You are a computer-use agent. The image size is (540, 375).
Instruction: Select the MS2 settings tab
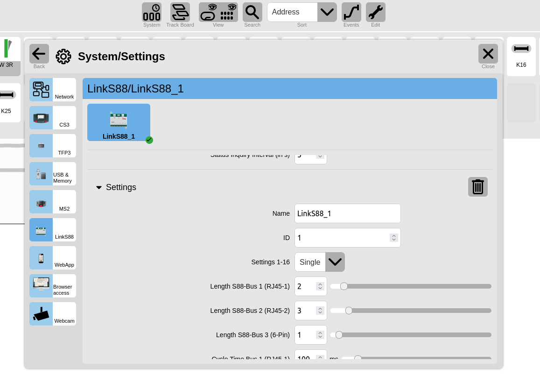[x=53, y=202]
